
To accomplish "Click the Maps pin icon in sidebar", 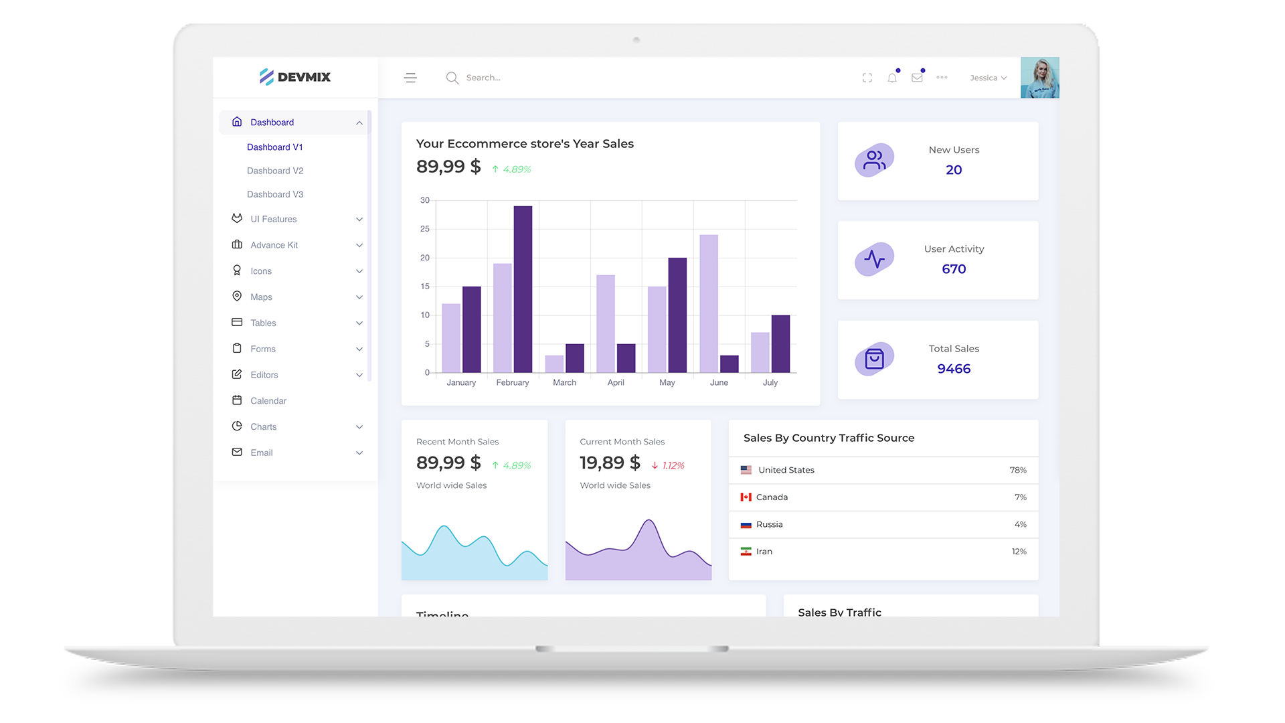I will pyautogui.click(x=237, y=297).
